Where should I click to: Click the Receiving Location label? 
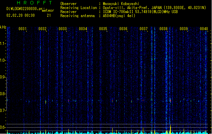(x=79, y=8)
